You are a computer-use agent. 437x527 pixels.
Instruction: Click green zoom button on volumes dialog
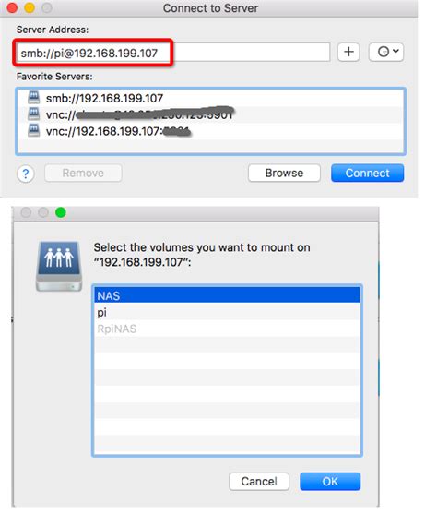(x=61, y=213)
